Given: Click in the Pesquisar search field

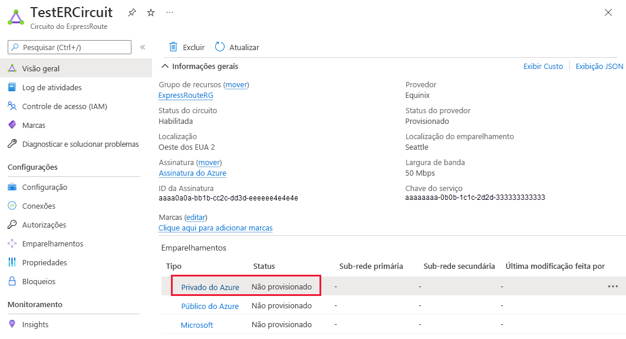Looking at the screenshot, I should (74, 47).
